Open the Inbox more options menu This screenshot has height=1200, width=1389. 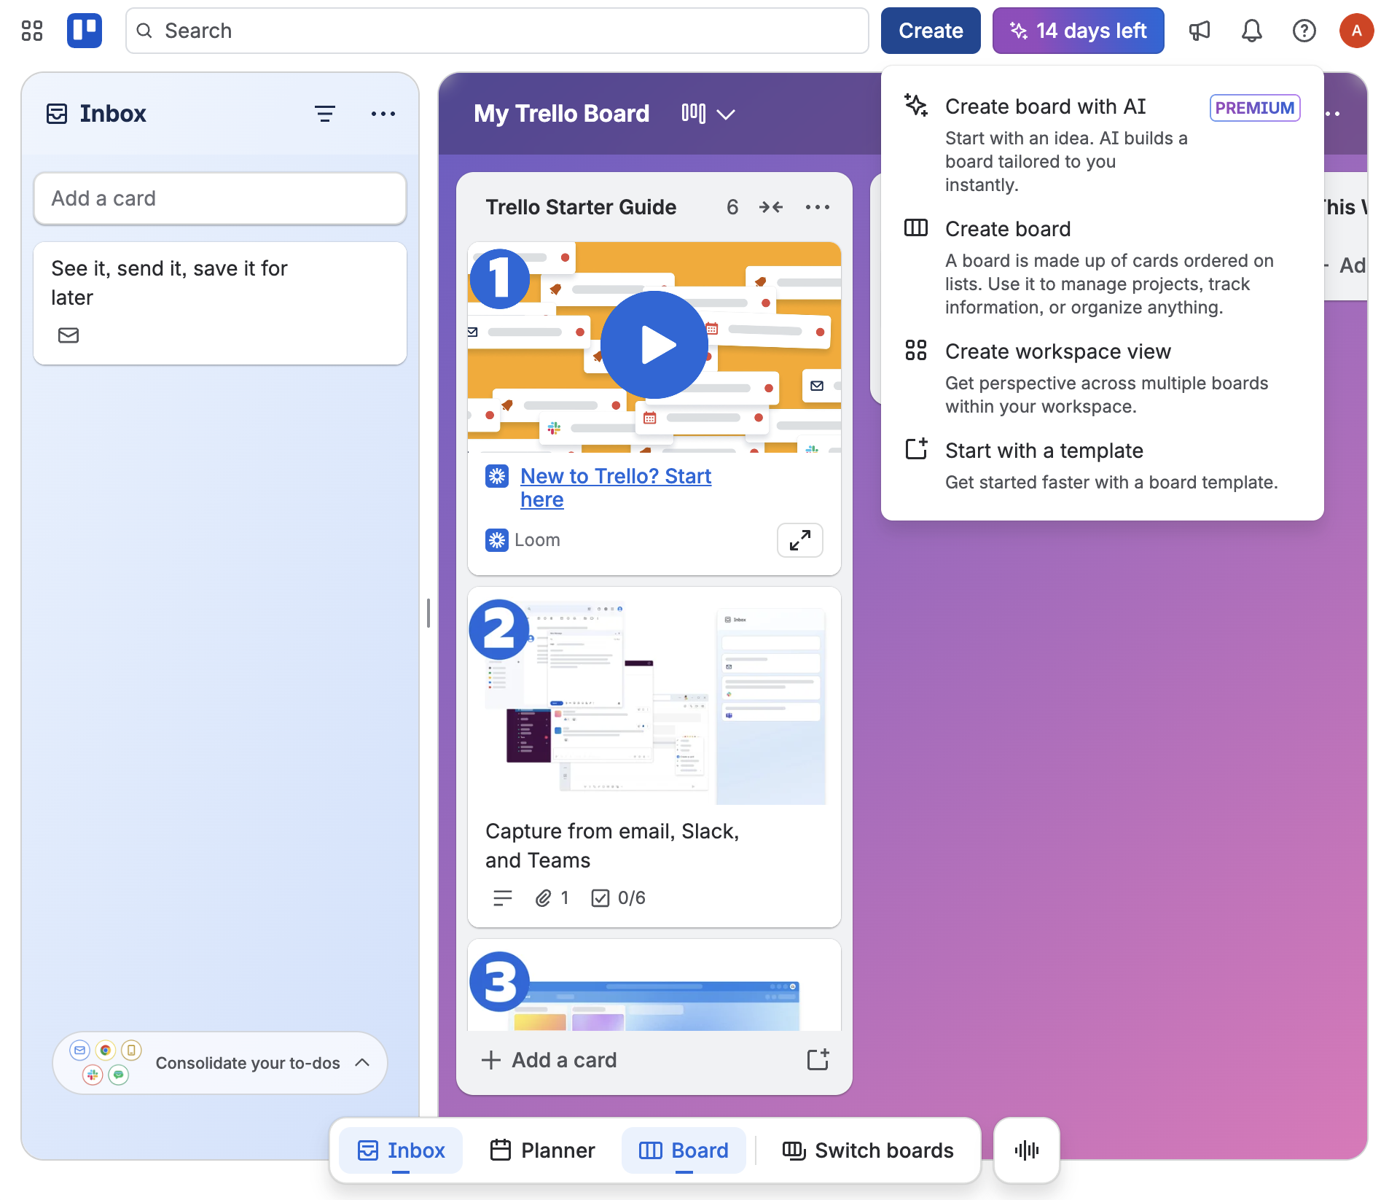(x=383, y=114)
